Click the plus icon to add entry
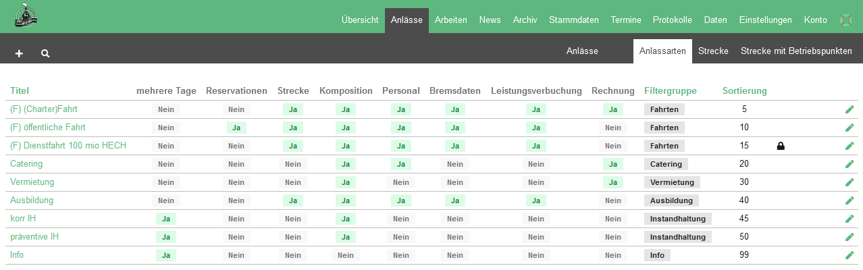This screenshot has height=270, width=863. 19,53
